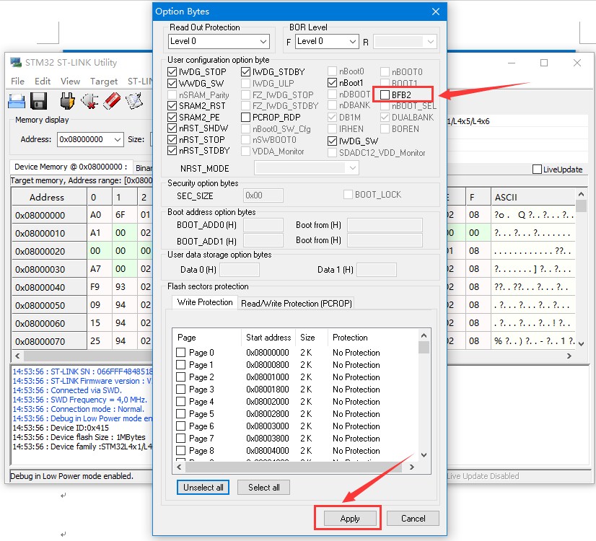Screen dimensions: 596x541
Task: Toggle the PCROP_RDP checkbox
Action: [x=246, y=117]
